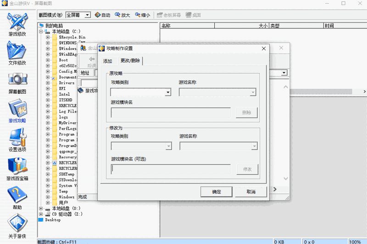
Task: Click the 删除 button
Action: pyautogui.click(x=246, y=113)
